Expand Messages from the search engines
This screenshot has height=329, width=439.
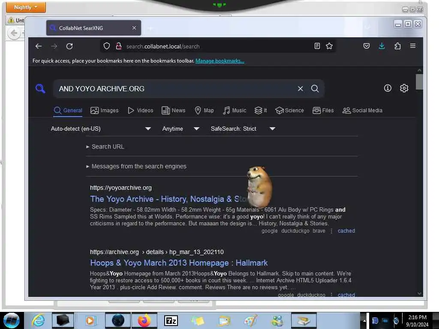[x=136, y=166]
